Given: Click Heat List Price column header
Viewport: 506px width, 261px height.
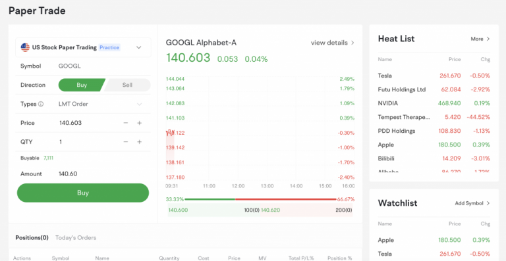Looking at the screenshot, I should click(455, 60).
